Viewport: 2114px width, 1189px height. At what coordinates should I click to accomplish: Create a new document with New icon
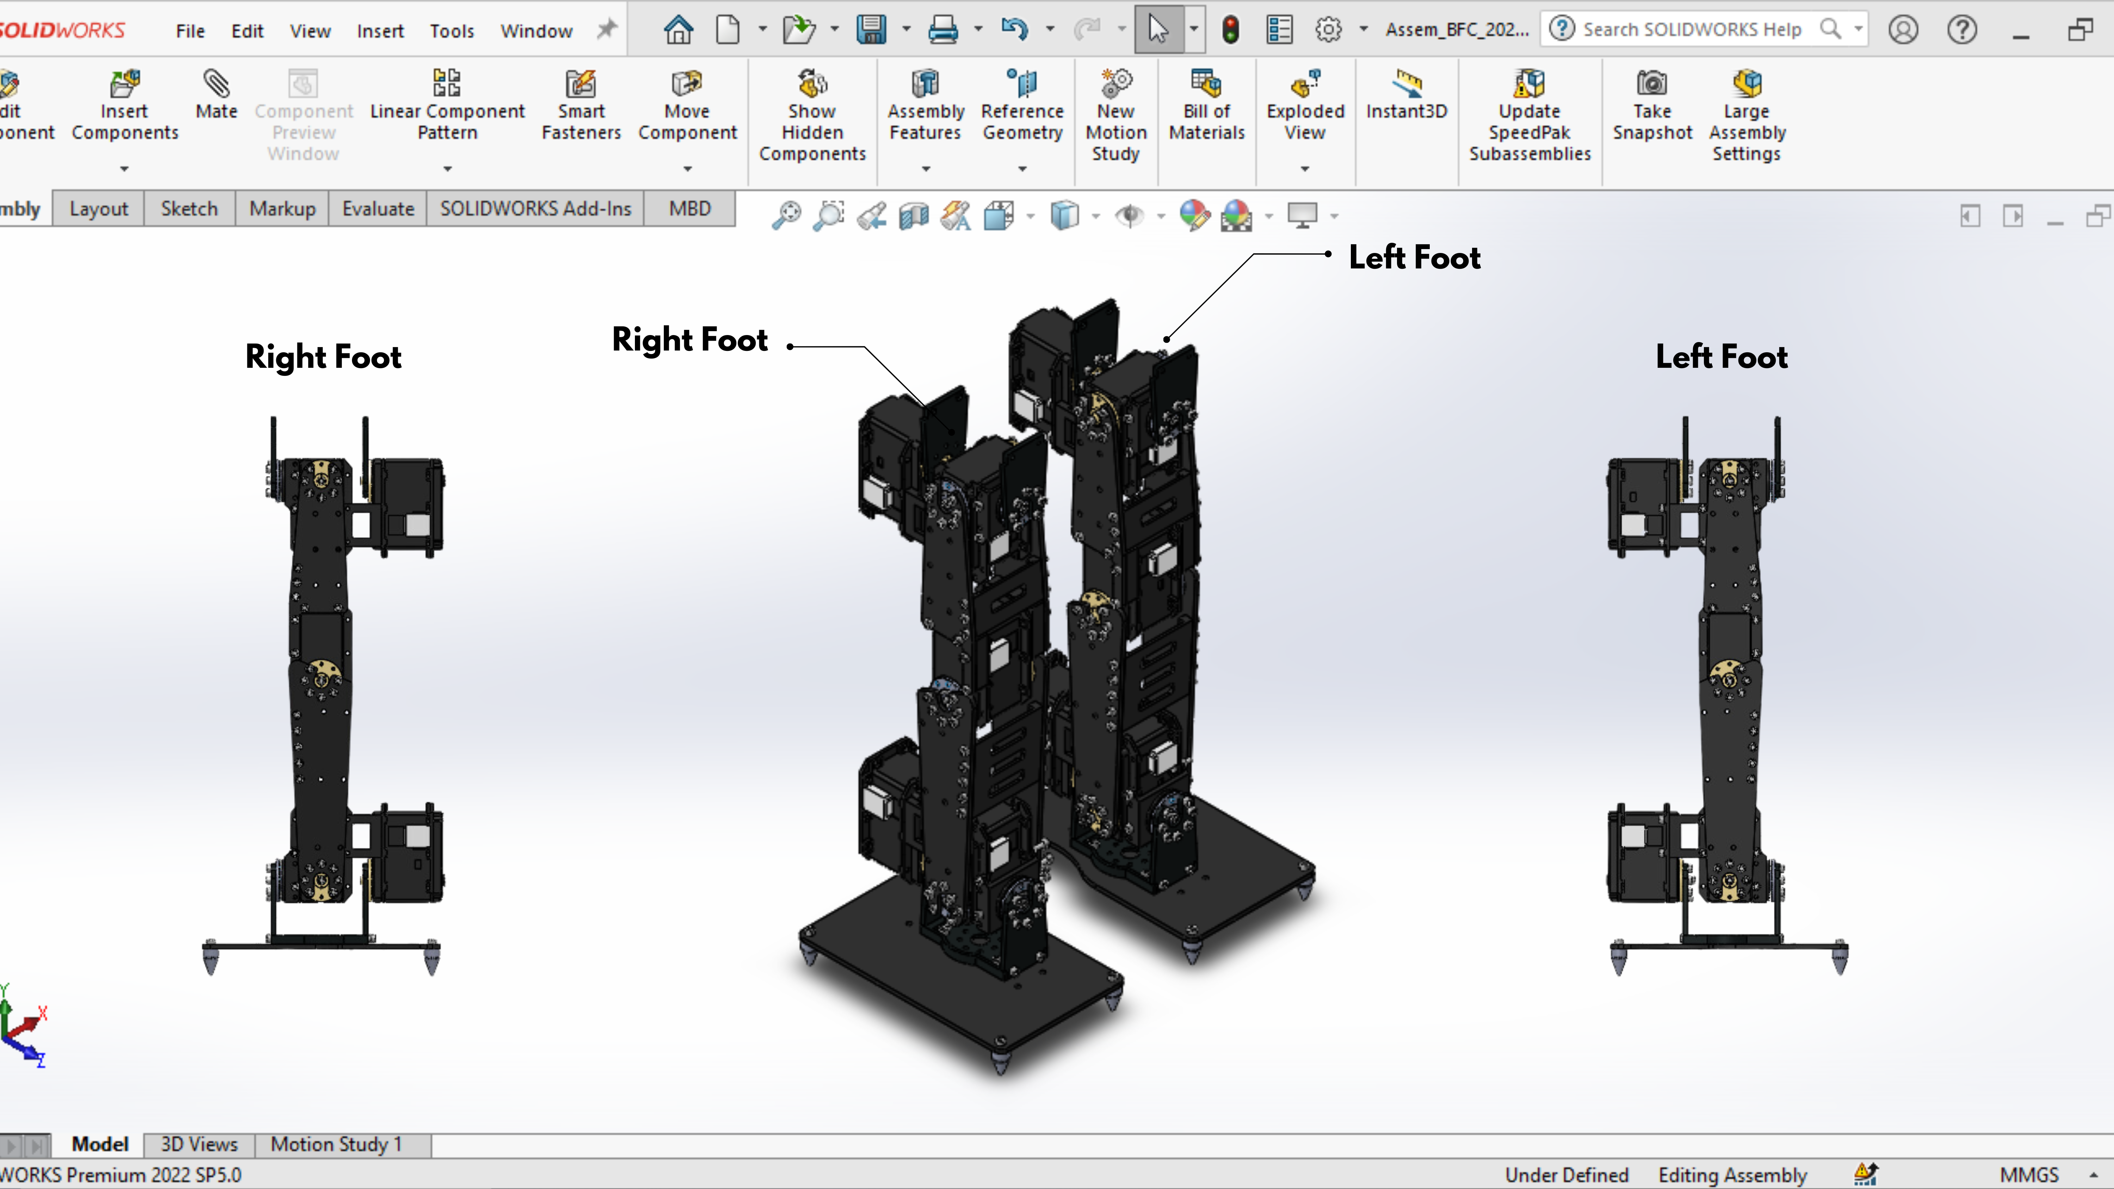click(x=727, y=30)
